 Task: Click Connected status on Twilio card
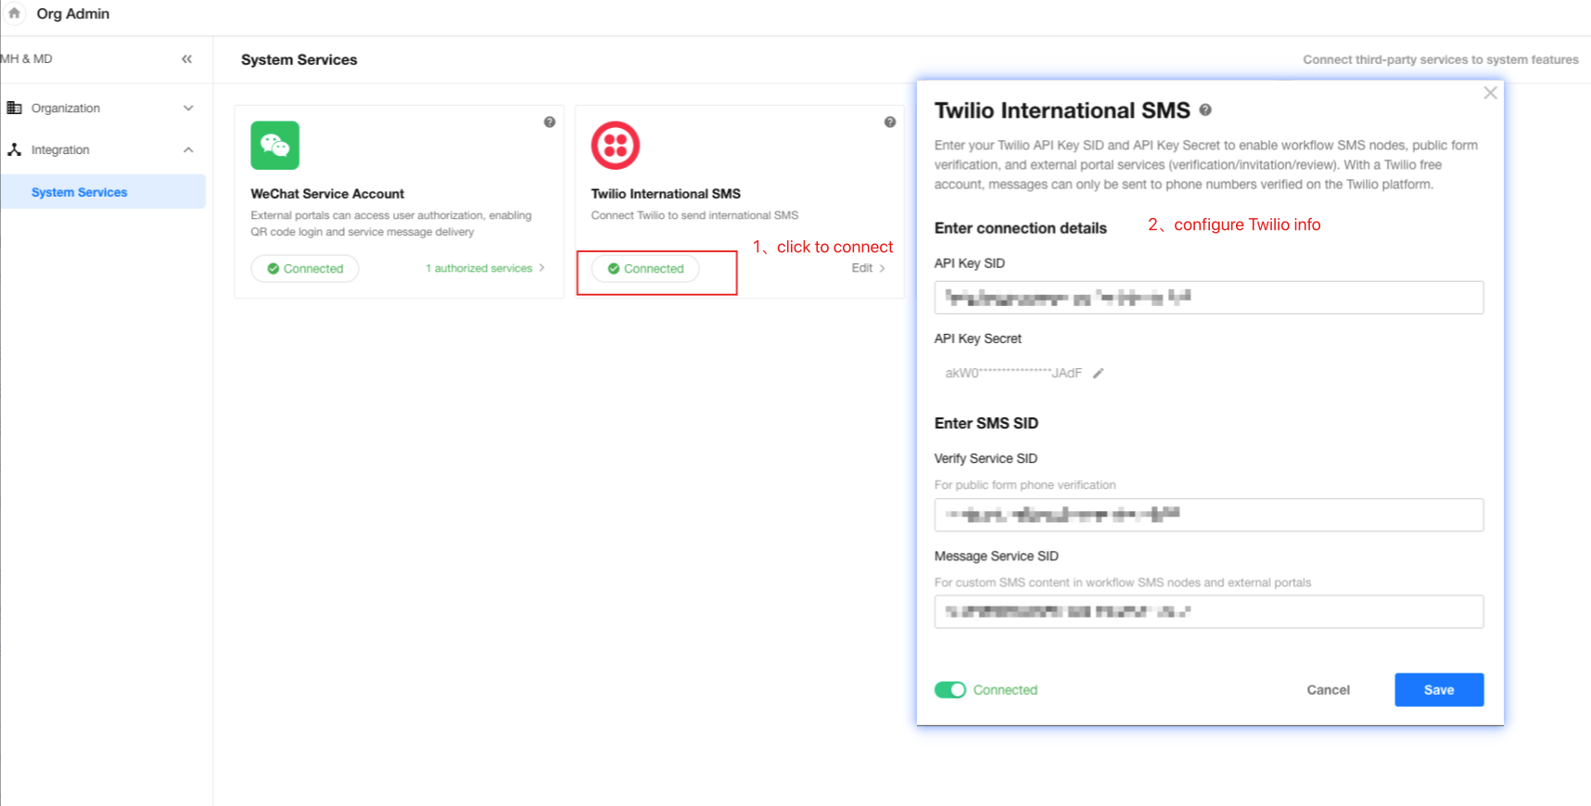point(645,269)
